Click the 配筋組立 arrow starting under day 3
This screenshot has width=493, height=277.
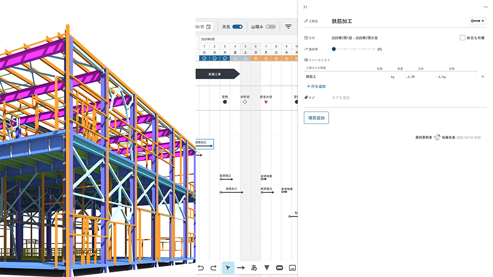[226, 179]
